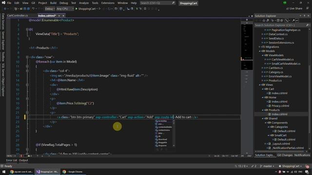Viewport: 312px width, 175px height.
Task: Pin the Solution Explorer auto-hide toggle
Action: click(304, 16)
